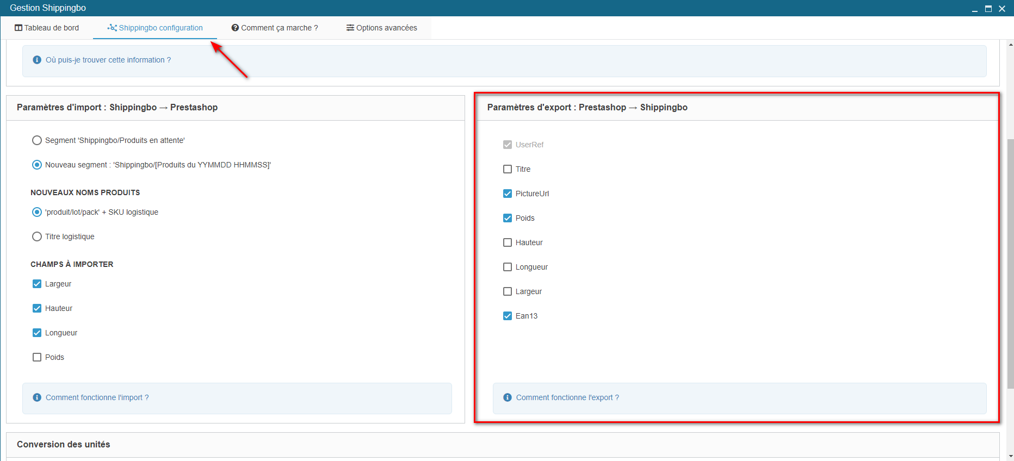The height and width of the screenshot is (461, 1014).
Task: Open 'Comment fonctionne l'import ?' help link
Action: [x=97, y=397]
